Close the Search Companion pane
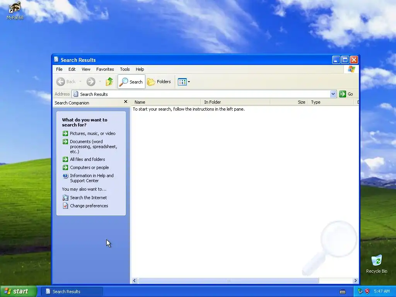396x297 pixels. click(126, 102)
